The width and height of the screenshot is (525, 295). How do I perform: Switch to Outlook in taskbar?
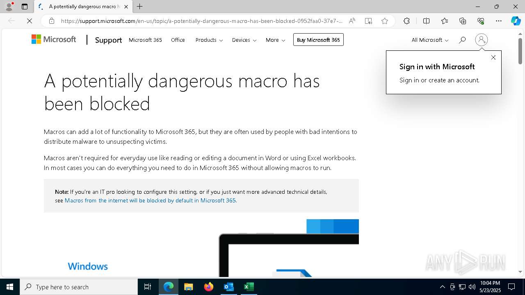[x=228, y=287]
